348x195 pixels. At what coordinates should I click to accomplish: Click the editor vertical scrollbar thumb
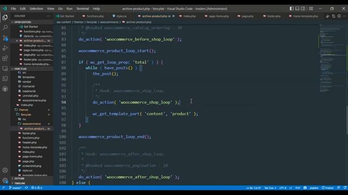[347, 120]
